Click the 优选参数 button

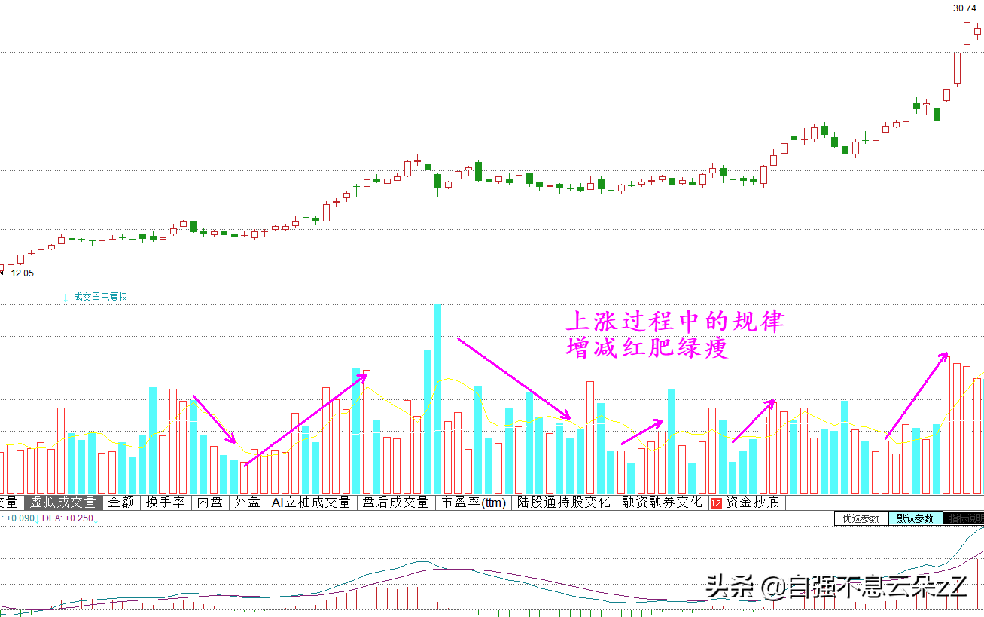coord(861,518)
